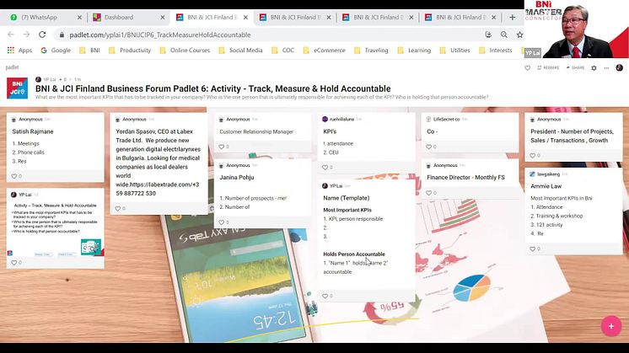Open the Online Courses bookmarks folder
This screenshot has height=353, width=629.
[x=185, y=50]
